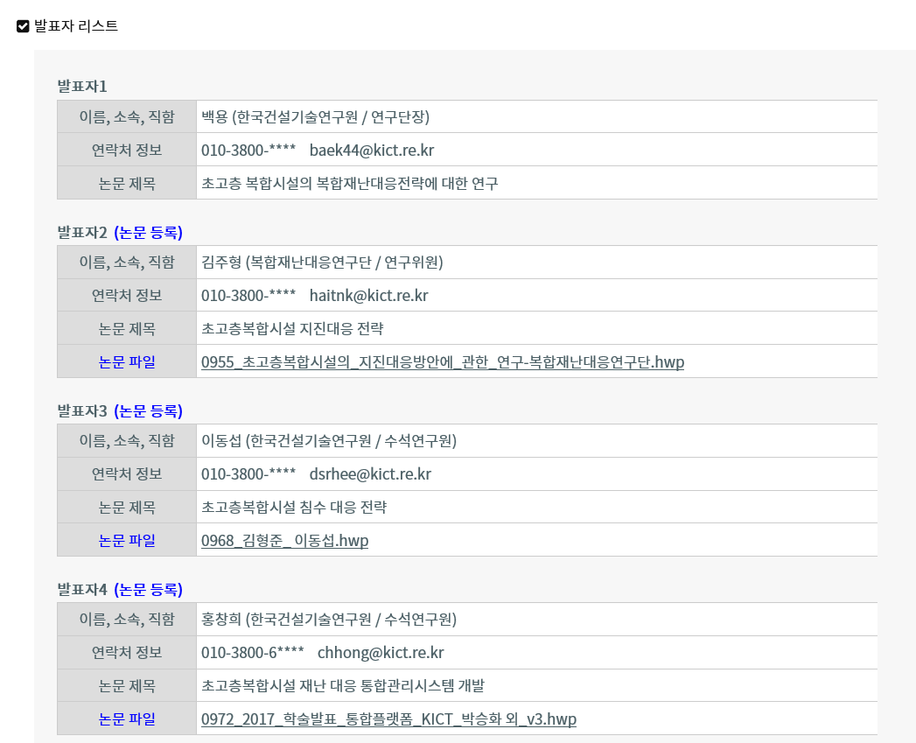The image size is (916, 743).
Task: Select the 백용 (한국건설기술연구원 / 연구단장) cell
Action: [x=537, y=117]
